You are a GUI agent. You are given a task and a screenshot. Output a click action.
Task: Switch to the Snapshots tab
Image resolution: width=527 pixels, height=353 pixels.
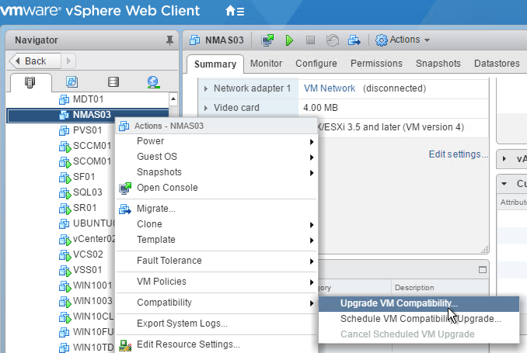[x=438, y=64]
